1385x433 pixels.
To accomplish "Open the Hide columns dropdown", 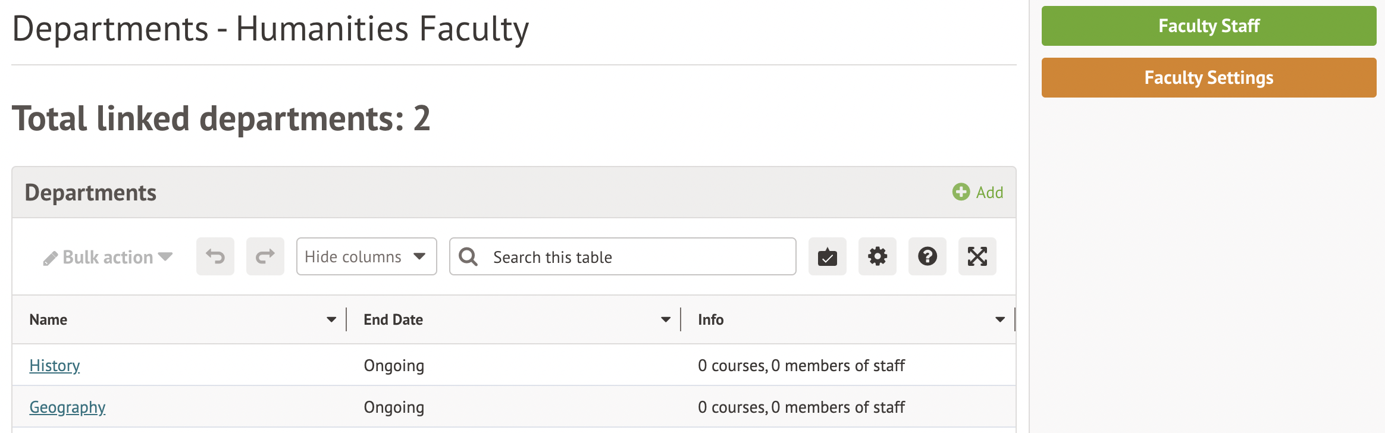I will 366,257.
